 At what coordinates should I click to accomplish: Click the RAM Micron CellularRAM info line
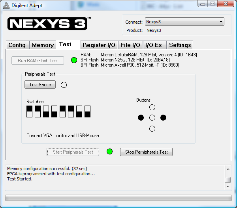pos(139,55)
